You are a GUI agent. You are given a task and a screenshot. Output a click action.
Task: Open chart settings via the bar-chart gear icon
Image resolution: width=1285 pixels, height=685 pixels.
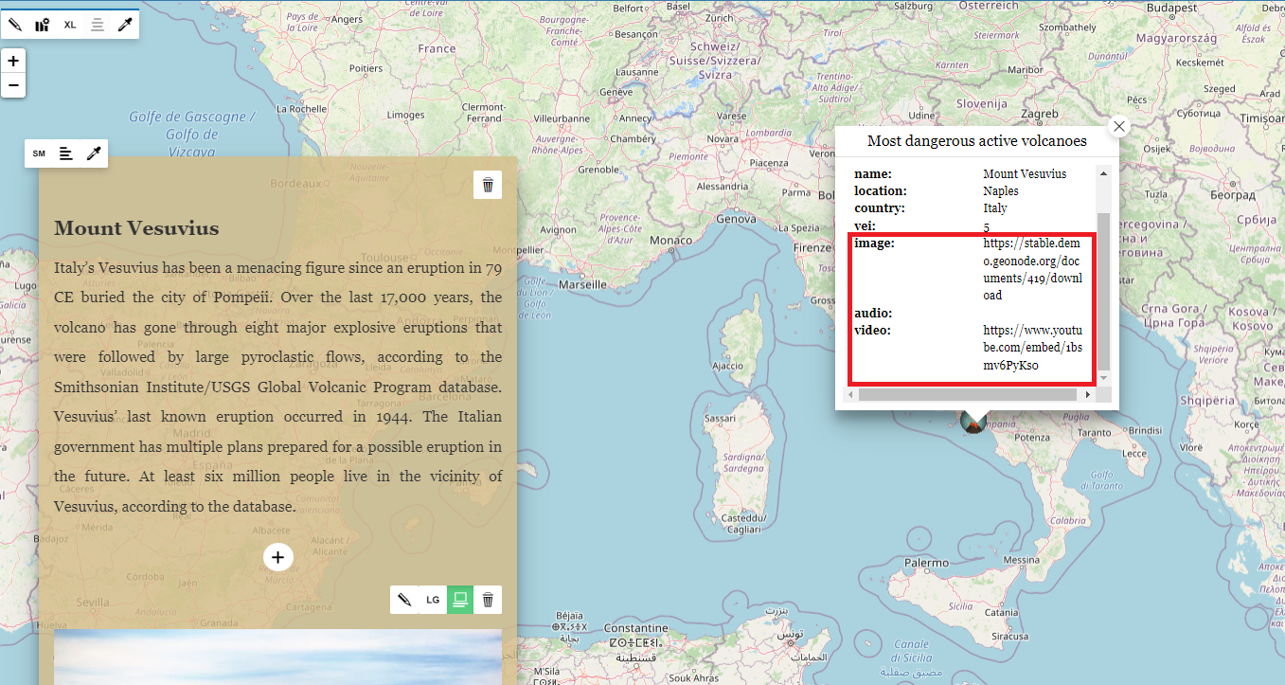[42, 24]
